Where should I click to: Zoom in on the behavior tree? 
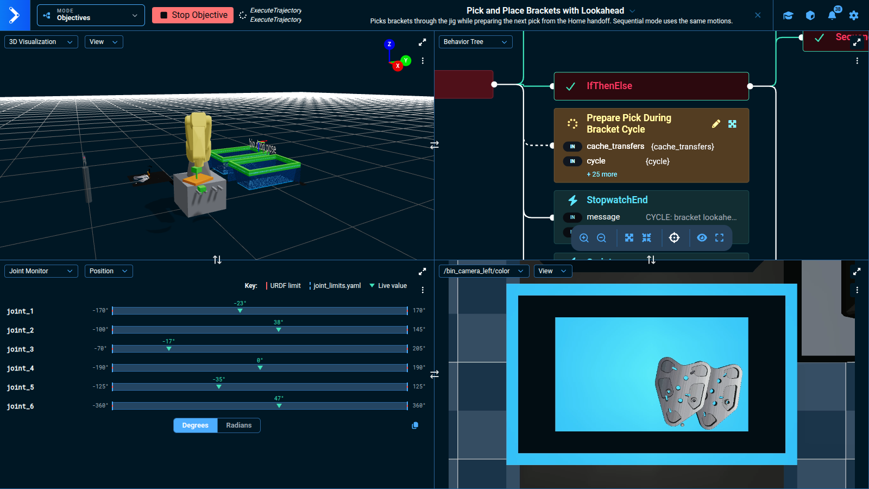click(x=584, y=238)
